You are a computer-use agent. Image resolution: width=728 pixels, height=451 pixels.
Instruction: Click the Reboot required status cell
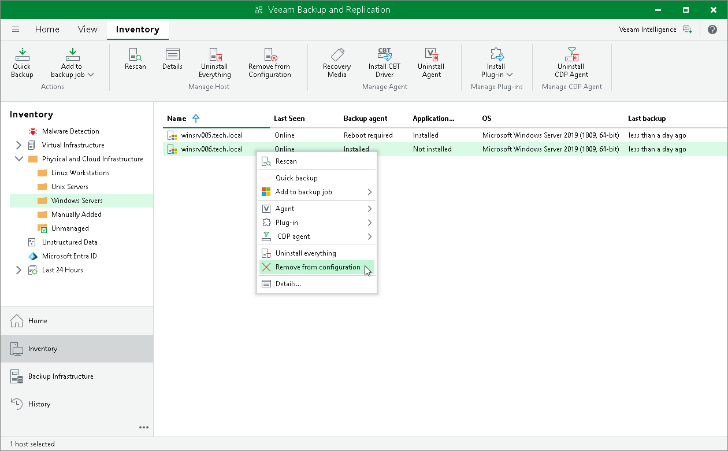tap(368, 135)
